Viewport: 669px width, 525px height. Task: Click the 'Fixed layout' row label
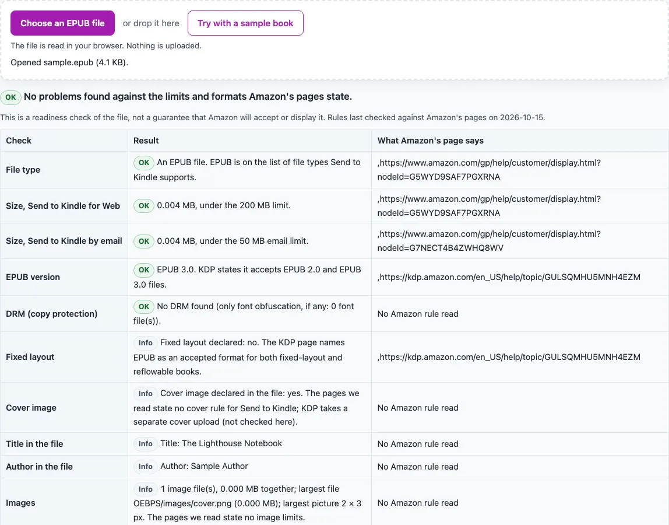pos(30,357)
